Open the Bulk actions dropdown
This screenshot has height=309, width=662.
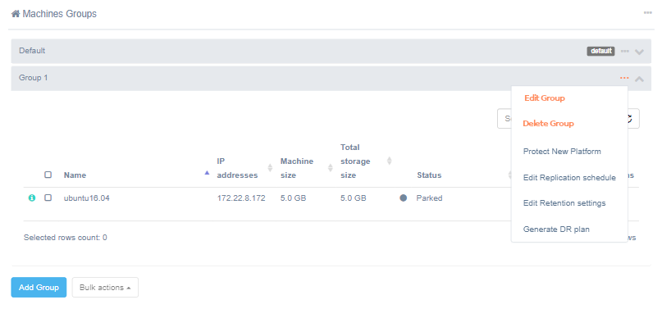tap(105, 288)
